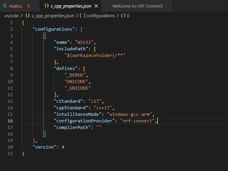Click the "Win32" value

coord(84,42)
